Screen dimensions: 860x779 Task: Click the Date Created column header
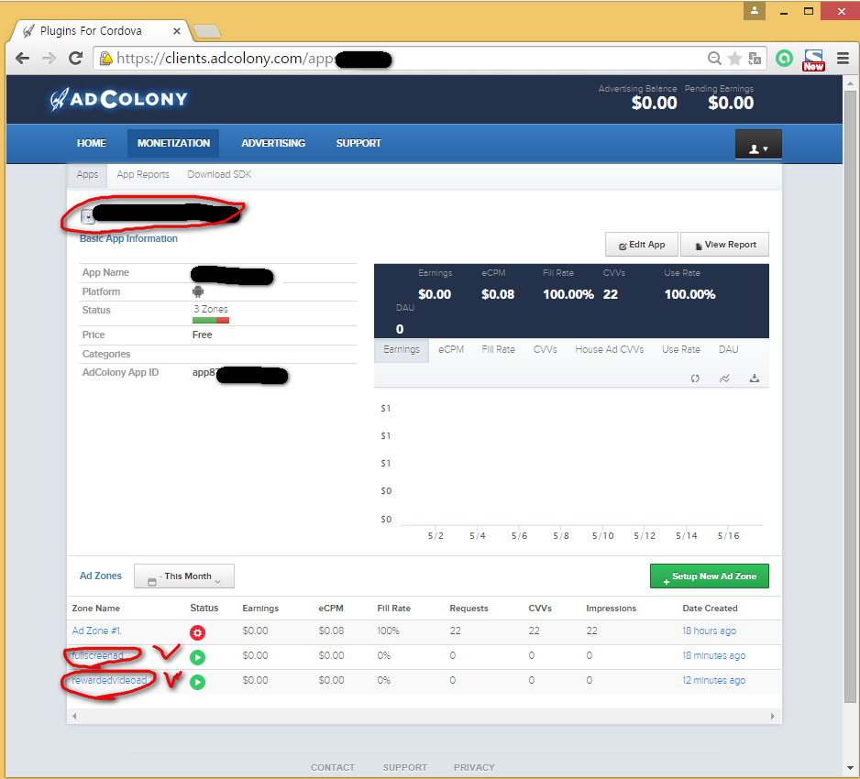tap(710, 608)
